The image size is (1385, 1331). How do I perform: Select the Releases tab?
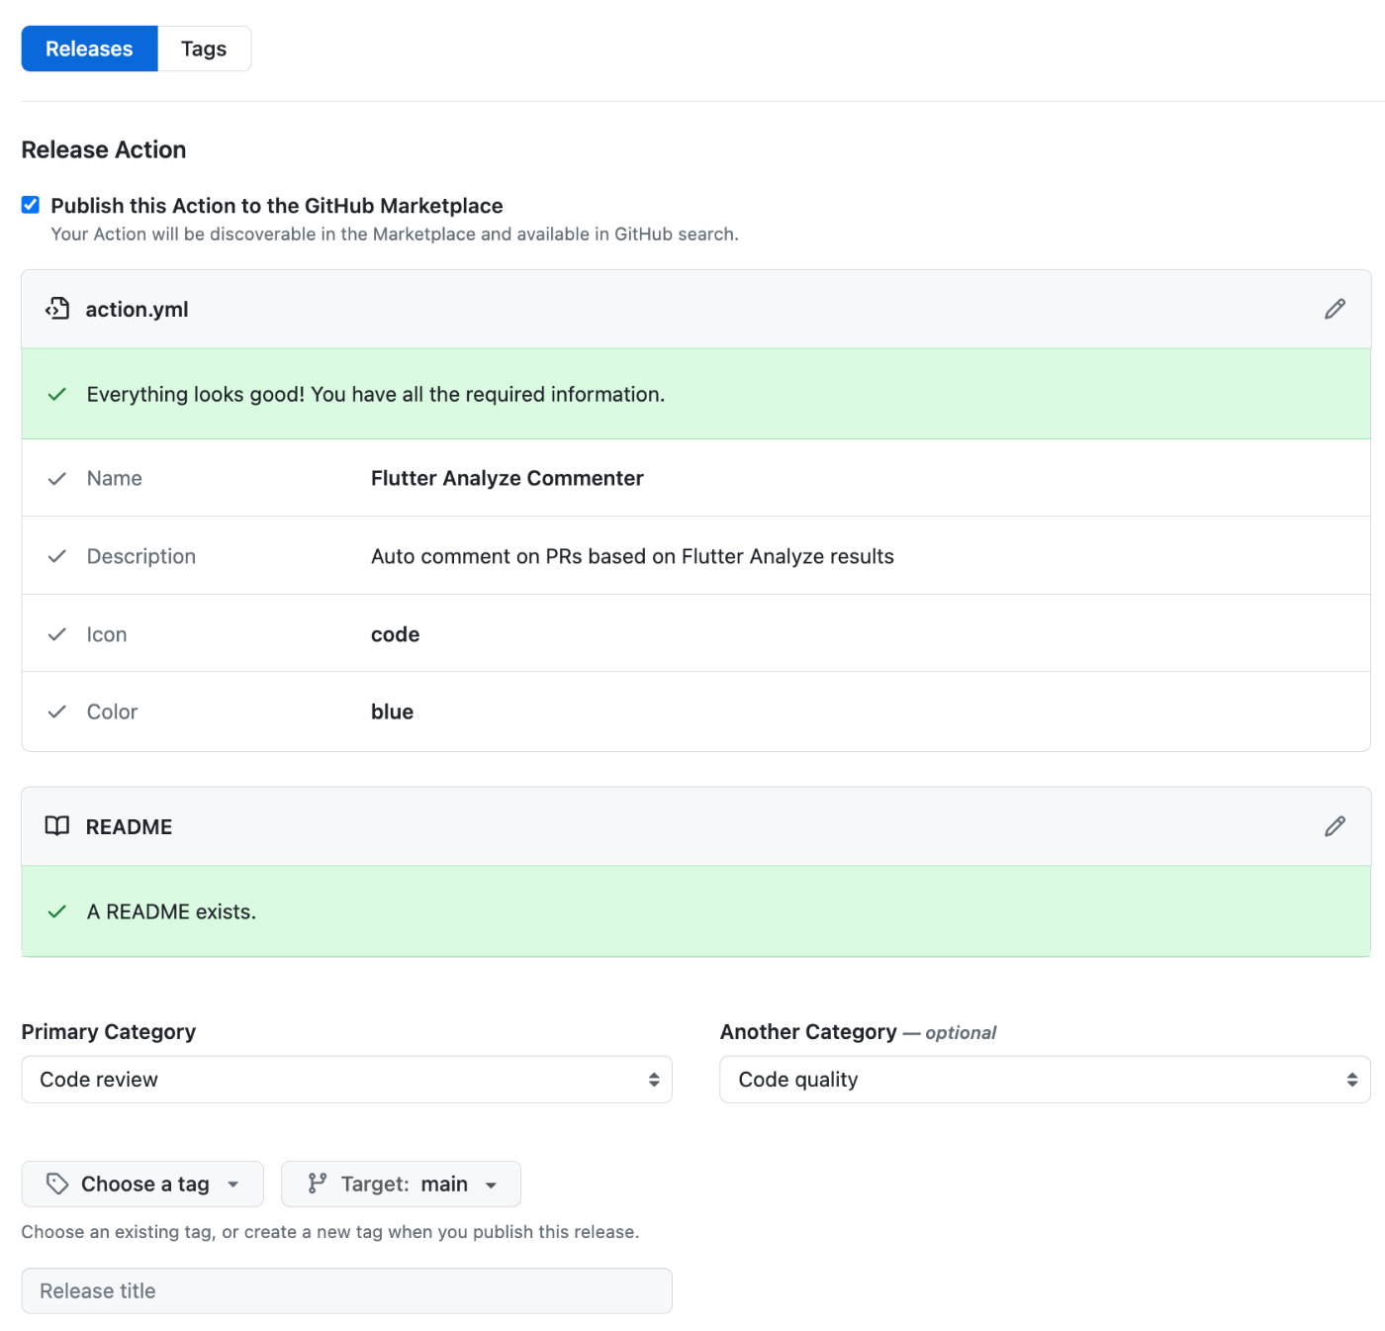(89, 48)
